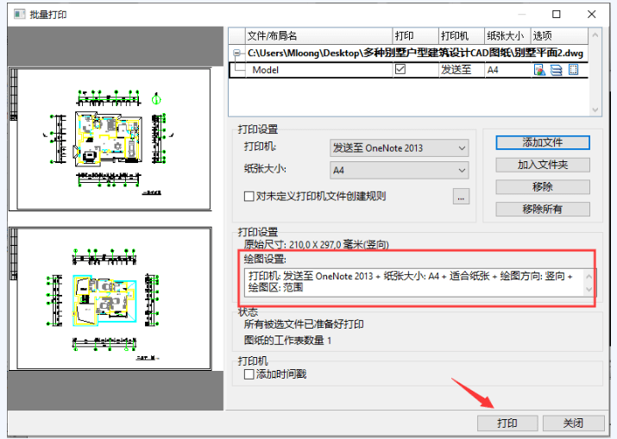Click the 添加文件 button
The width and height of the screenshot is (617, 439).
click(543, 142)
